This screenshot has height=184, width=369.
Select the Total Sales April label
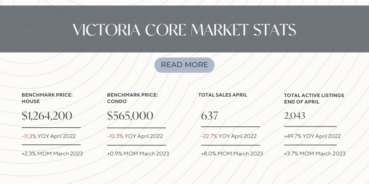point(223,95)
